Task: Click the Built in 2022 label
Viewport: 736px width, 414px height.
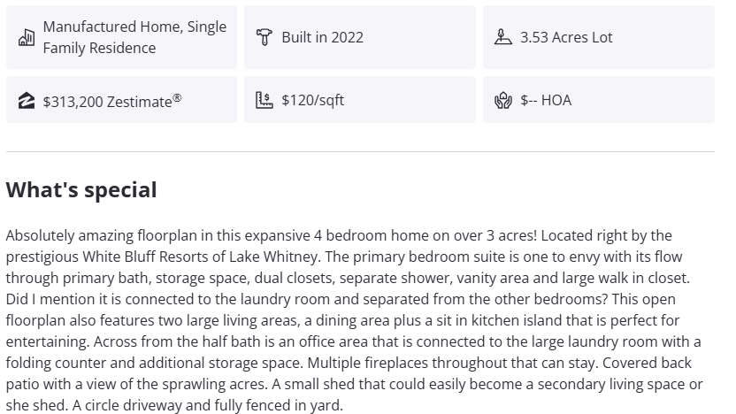Action: 322,37
